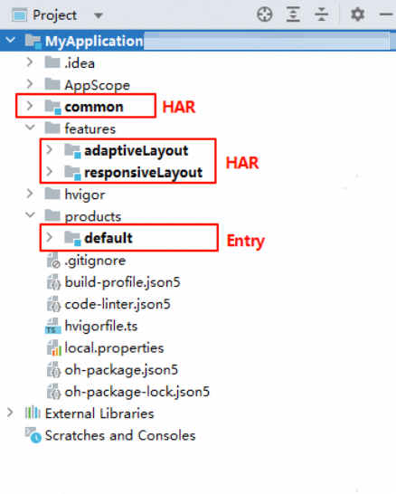Select the AppScope folder
This screenshot has height=494, width=396.
98,85
